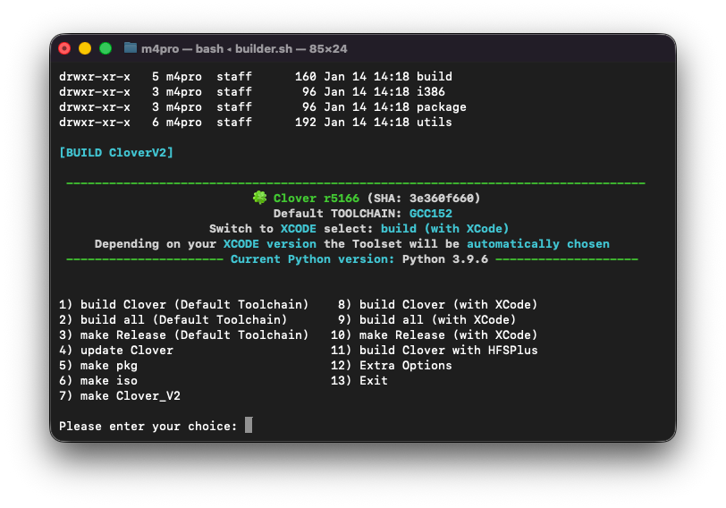Viewport: 726px width, 508px height.
Task: Click the size value '160' in the listing
Action: click(x=306, y=76)
